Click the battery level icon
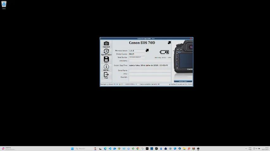 coord(164,52)
